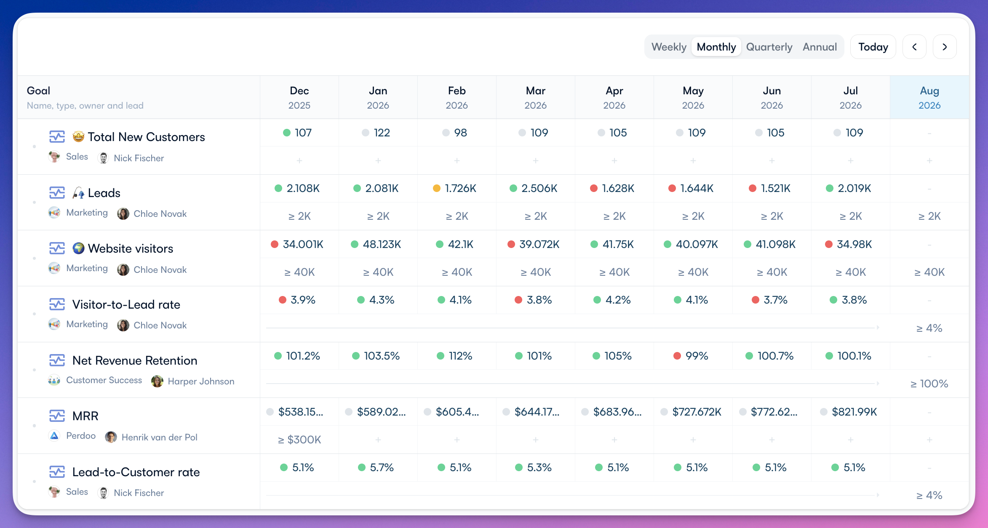Select the Monthly view tab
Screen dimensions: 988x528
click(x=716, y=47)
